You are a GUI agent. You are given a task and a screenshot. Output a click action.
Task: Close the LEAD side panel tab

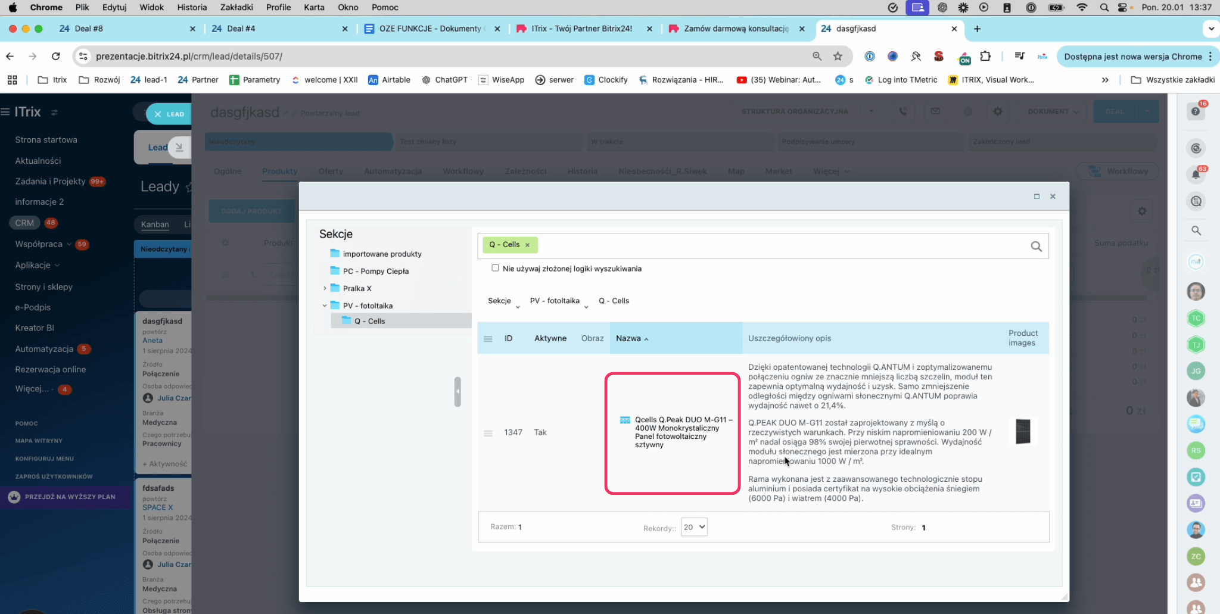coord(157,114)
